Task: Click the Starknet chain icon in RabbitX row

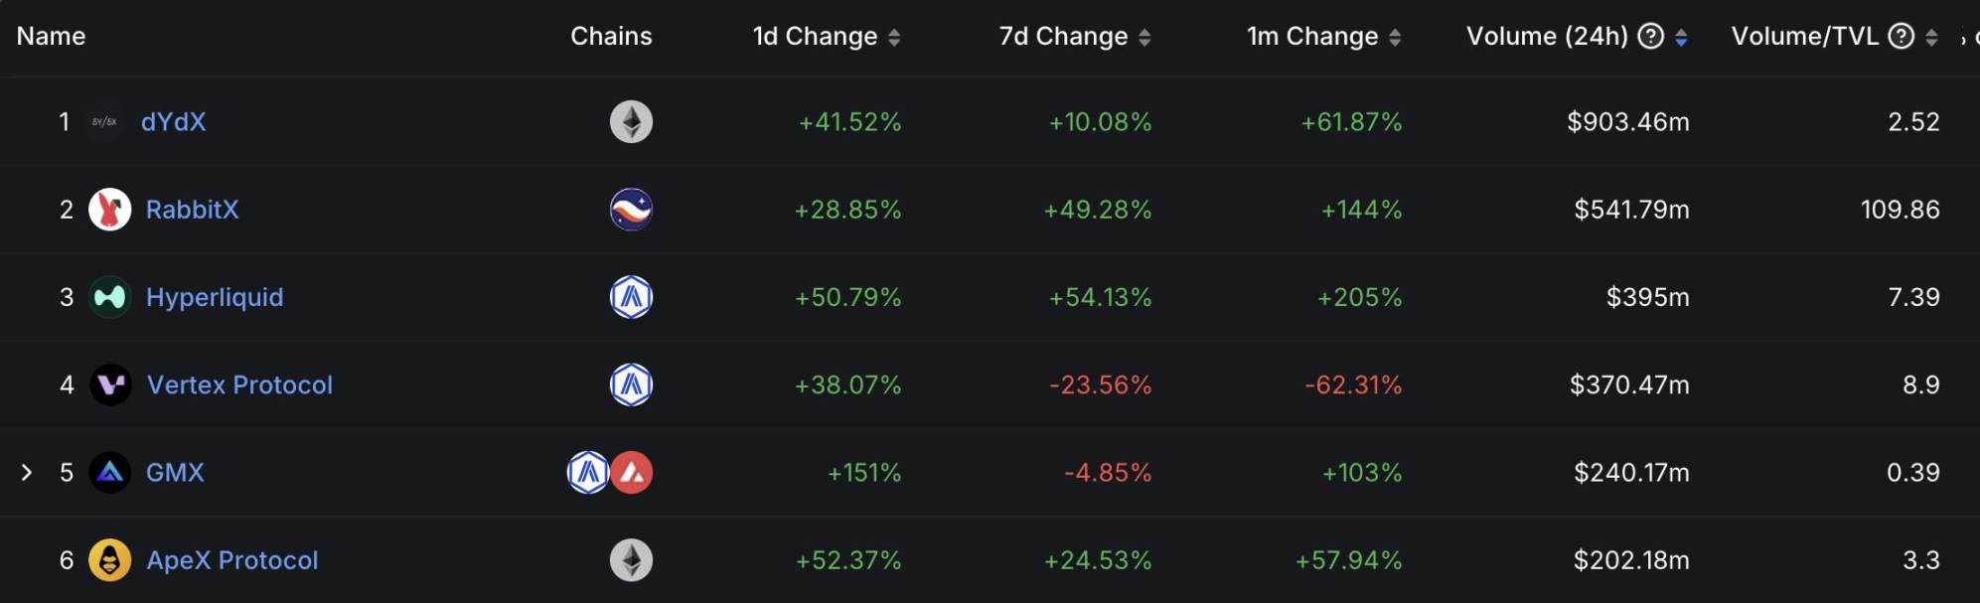Action: tap(631, 210)
